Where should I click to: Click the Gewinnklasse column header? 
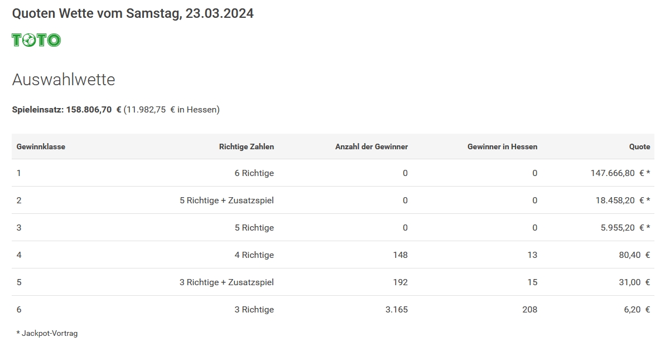41,147
